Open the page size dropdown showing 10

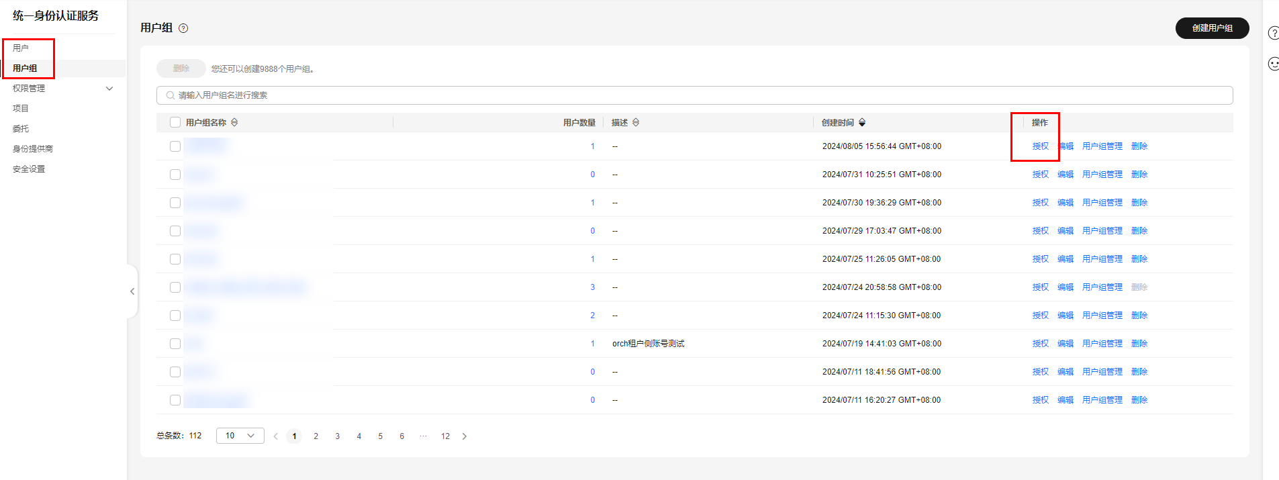coord(240,436)
